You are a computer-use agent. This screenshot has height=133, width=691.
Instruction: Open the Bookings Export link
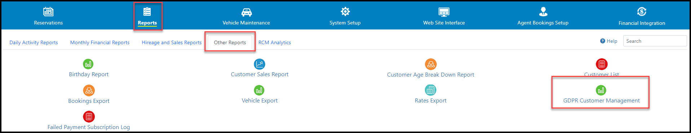point(89,101)
